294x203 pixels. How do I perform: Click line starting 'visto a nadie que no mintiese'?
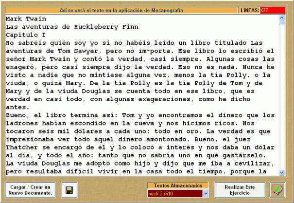pos(138,75)
